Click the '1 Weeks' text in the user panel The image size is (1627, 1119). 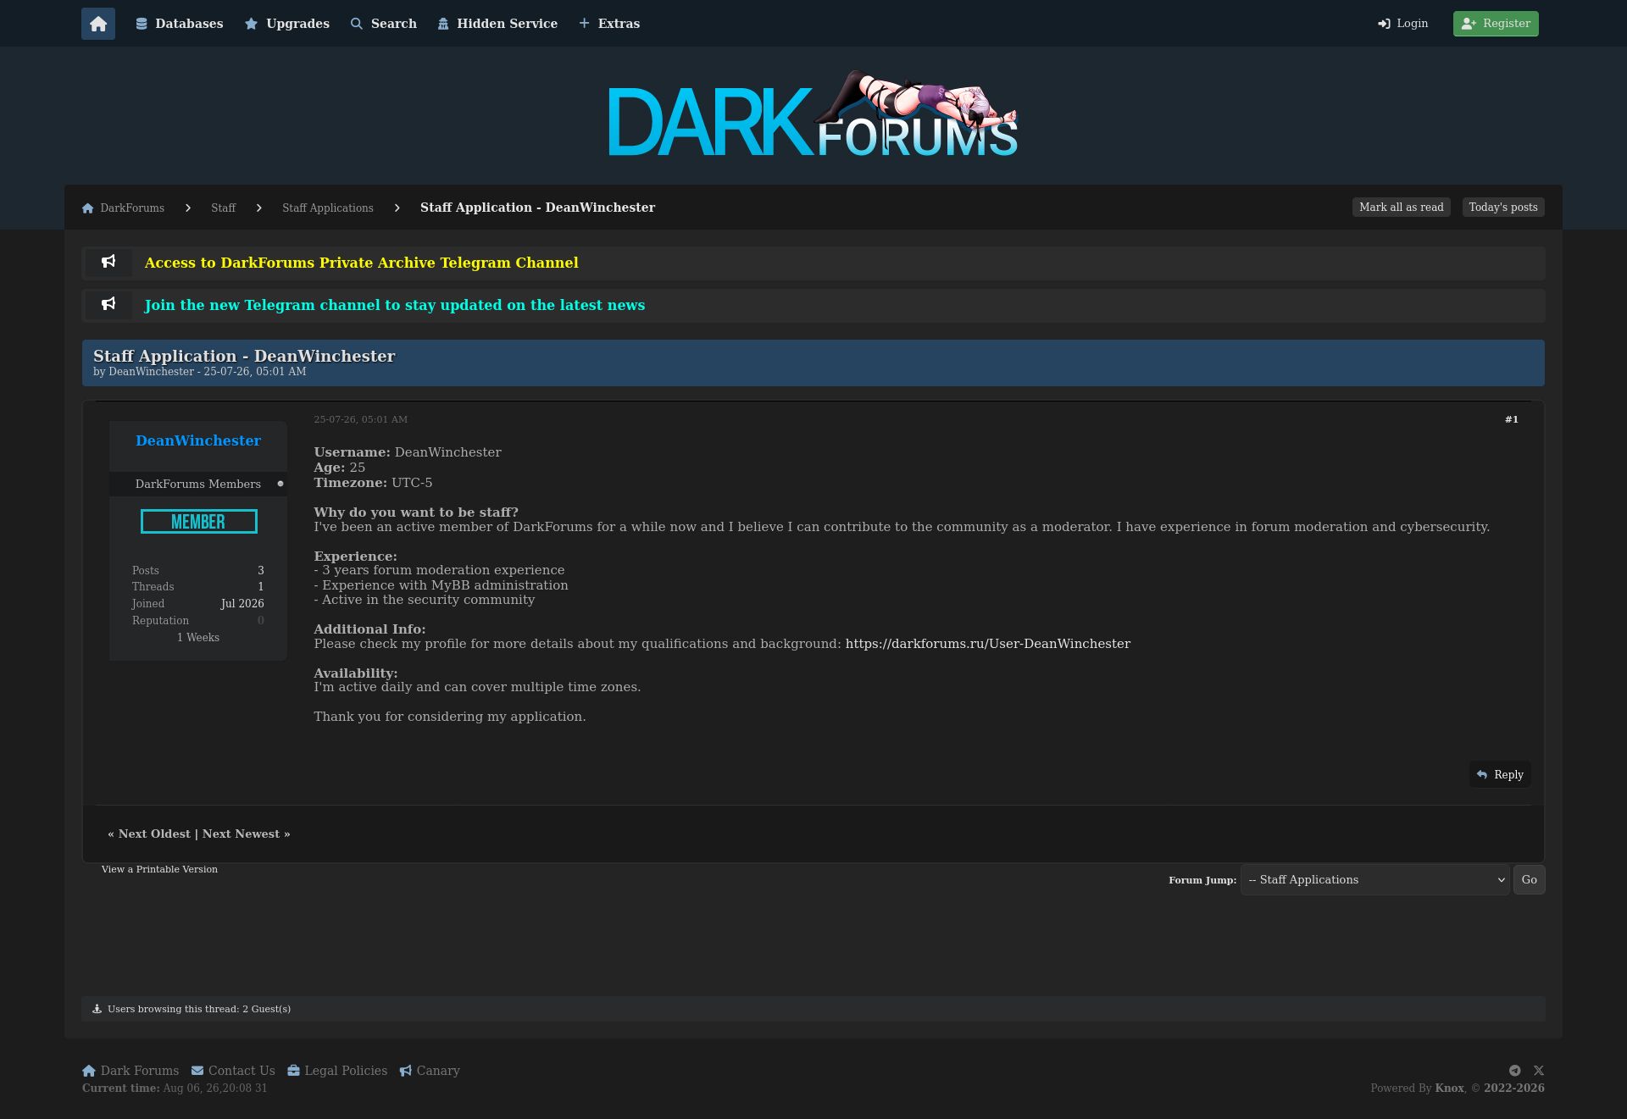(198, 638)
